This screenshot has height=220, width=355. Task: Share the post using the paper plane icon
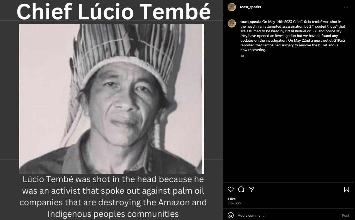point(252,189)
